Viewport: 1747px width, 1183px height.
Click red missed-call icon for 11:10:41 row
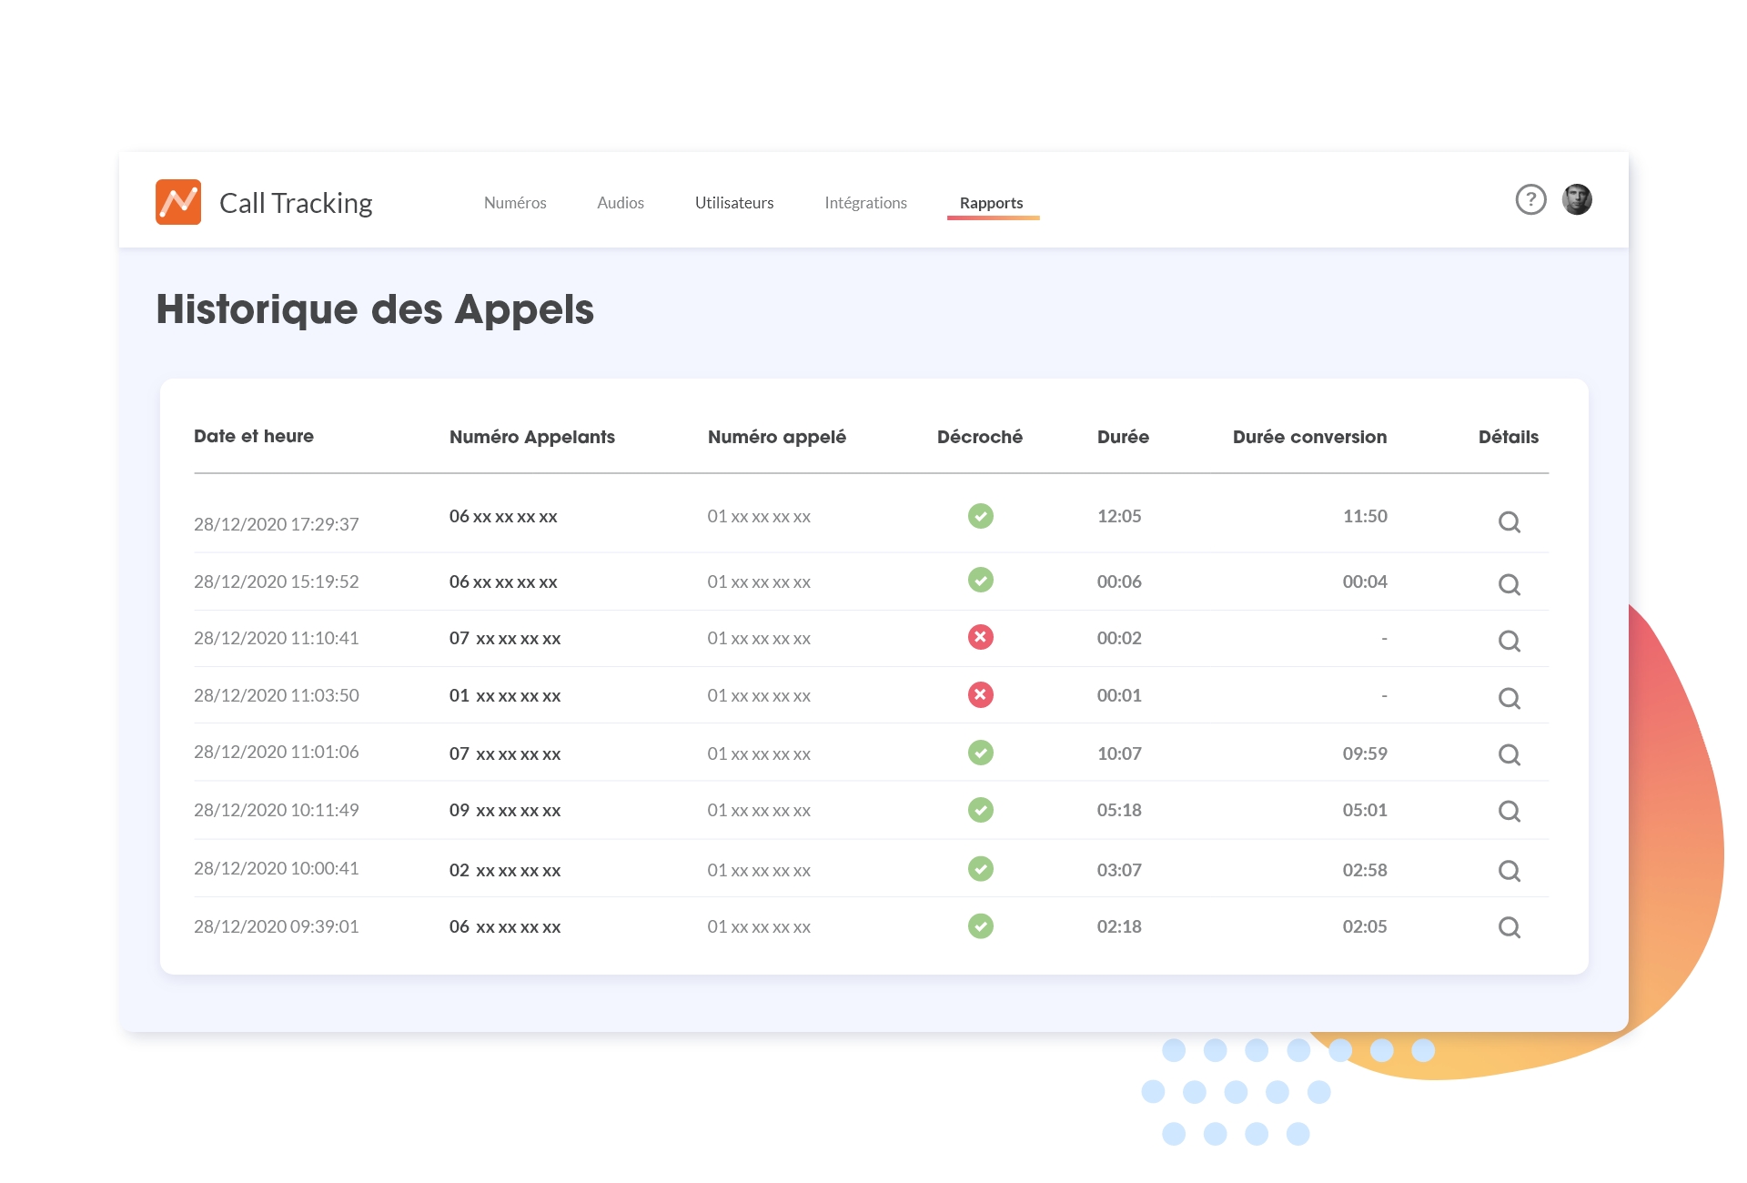click(x=980, y=637)
